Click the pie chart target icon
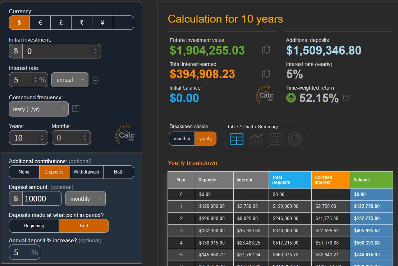 pyautogui.click(x=295, y=139)
